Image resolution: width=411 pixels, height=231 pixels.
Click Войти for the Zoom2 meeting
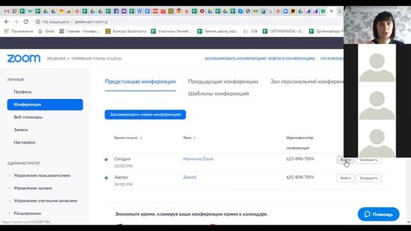tap(345, 178)
